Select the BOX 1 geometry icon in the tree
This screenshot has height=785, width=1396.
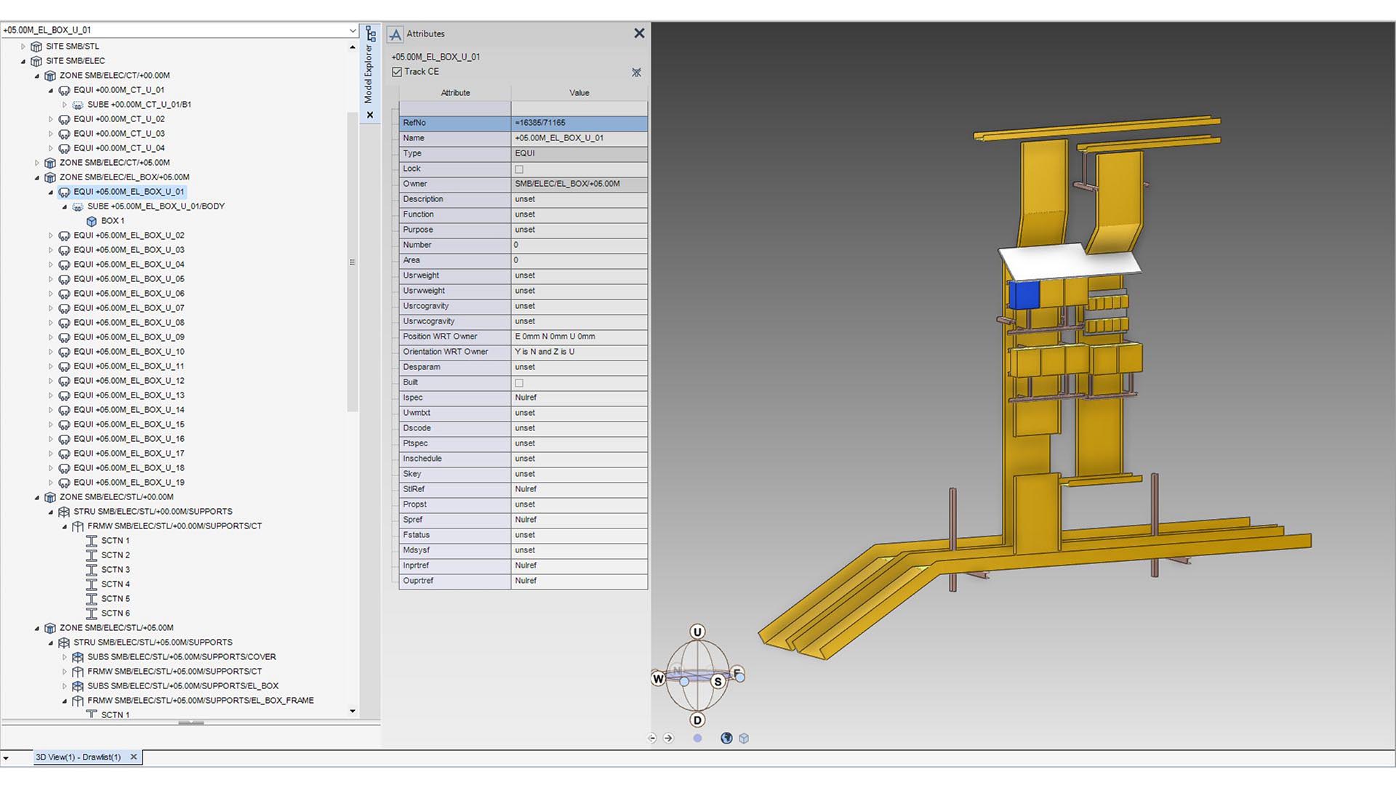click(91, 220)
